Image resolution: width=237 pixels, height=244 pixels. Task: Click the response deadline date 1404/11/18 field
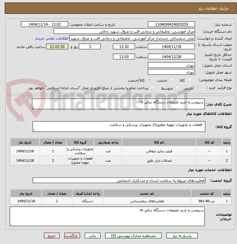[x=171, y=46]
